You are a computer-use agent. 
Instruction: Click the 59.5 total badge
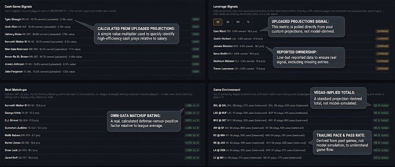click(x=381, y=113)
